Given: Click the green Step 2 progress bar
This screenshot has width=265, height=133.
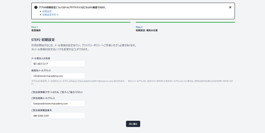Looking at the screenshot, I should click(x=185, y=22).
